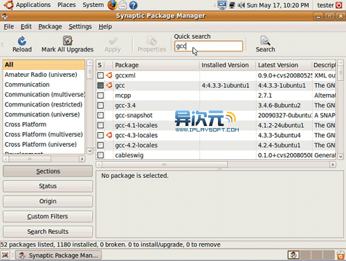
Task: Click the Apply toolbar icon
Action: pos(113,41)
